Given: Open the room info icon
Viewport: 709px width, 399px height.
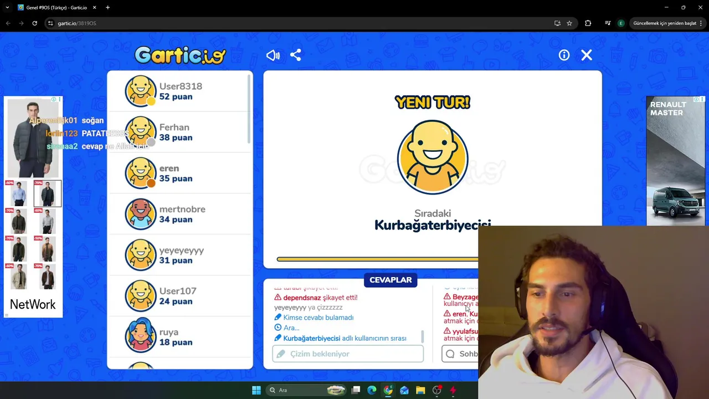Looking at the screenshot, I should pos(564,55).
